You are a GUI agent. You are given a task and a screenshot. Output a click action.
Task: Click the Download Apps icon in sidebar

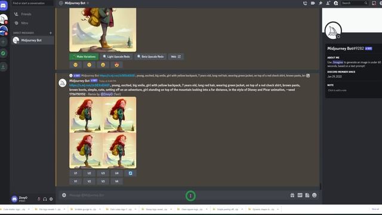pos(4,67)
